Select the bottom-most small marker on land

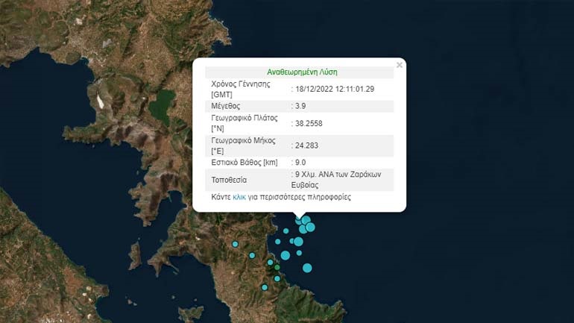[x=265, y=287]
